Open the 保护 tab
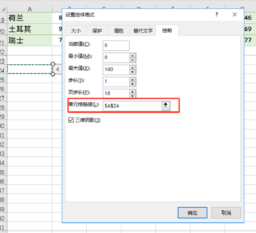The image size is (256, 233). [97, 31]
